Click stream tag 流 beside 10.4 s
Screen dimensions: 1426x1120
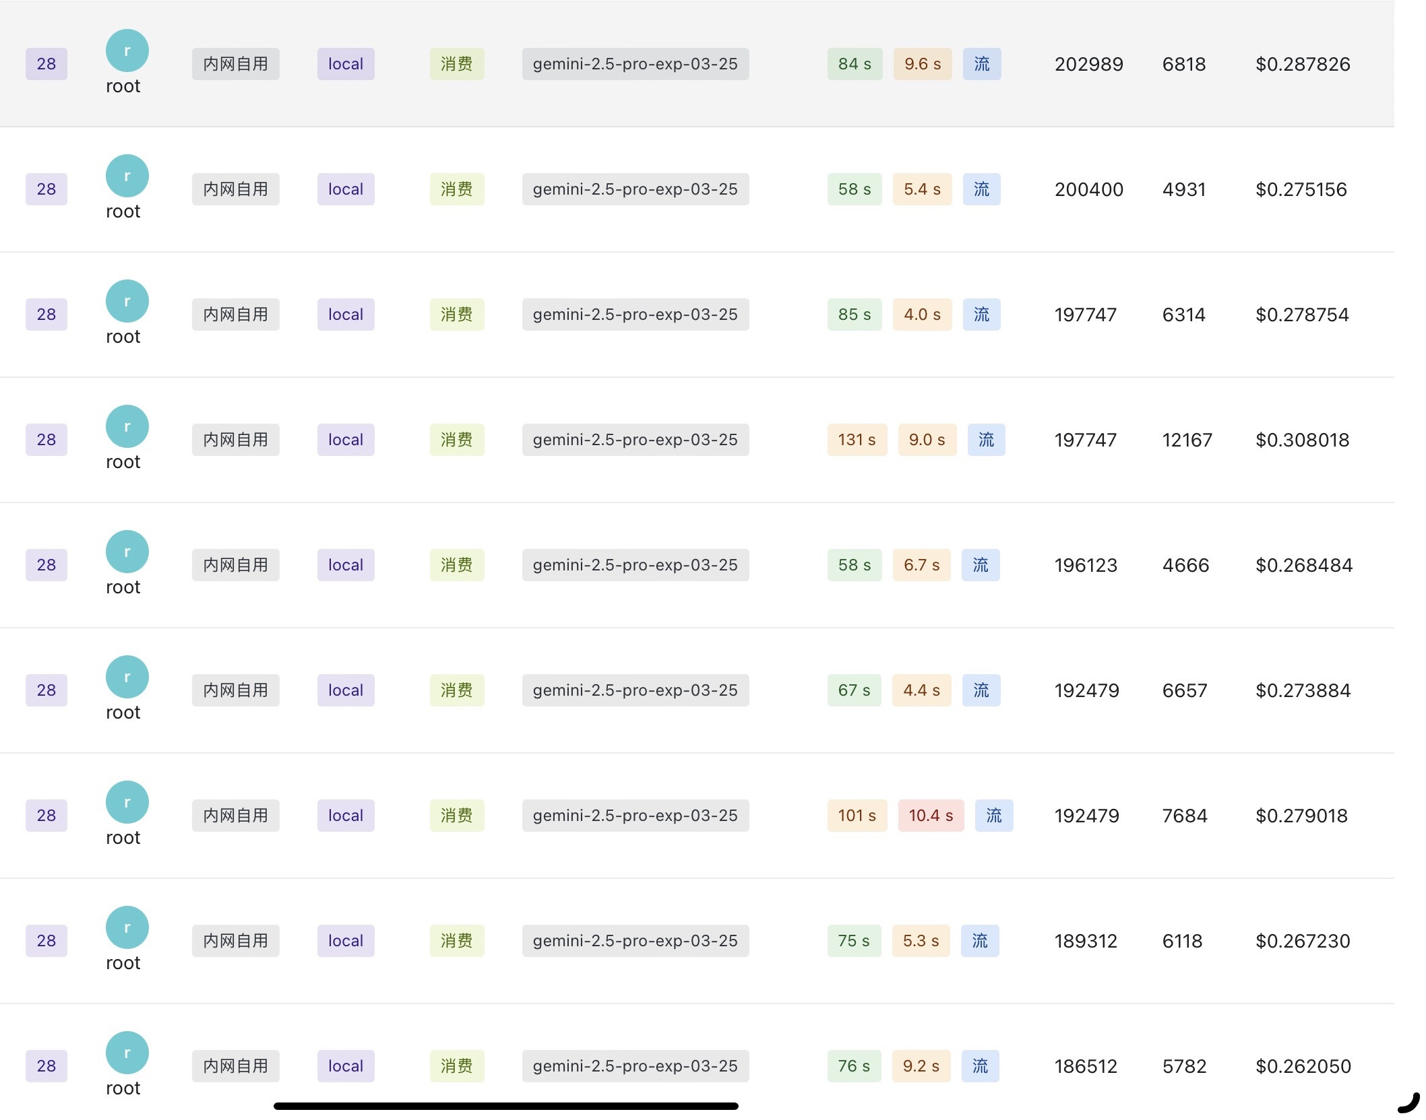point(994,816)
